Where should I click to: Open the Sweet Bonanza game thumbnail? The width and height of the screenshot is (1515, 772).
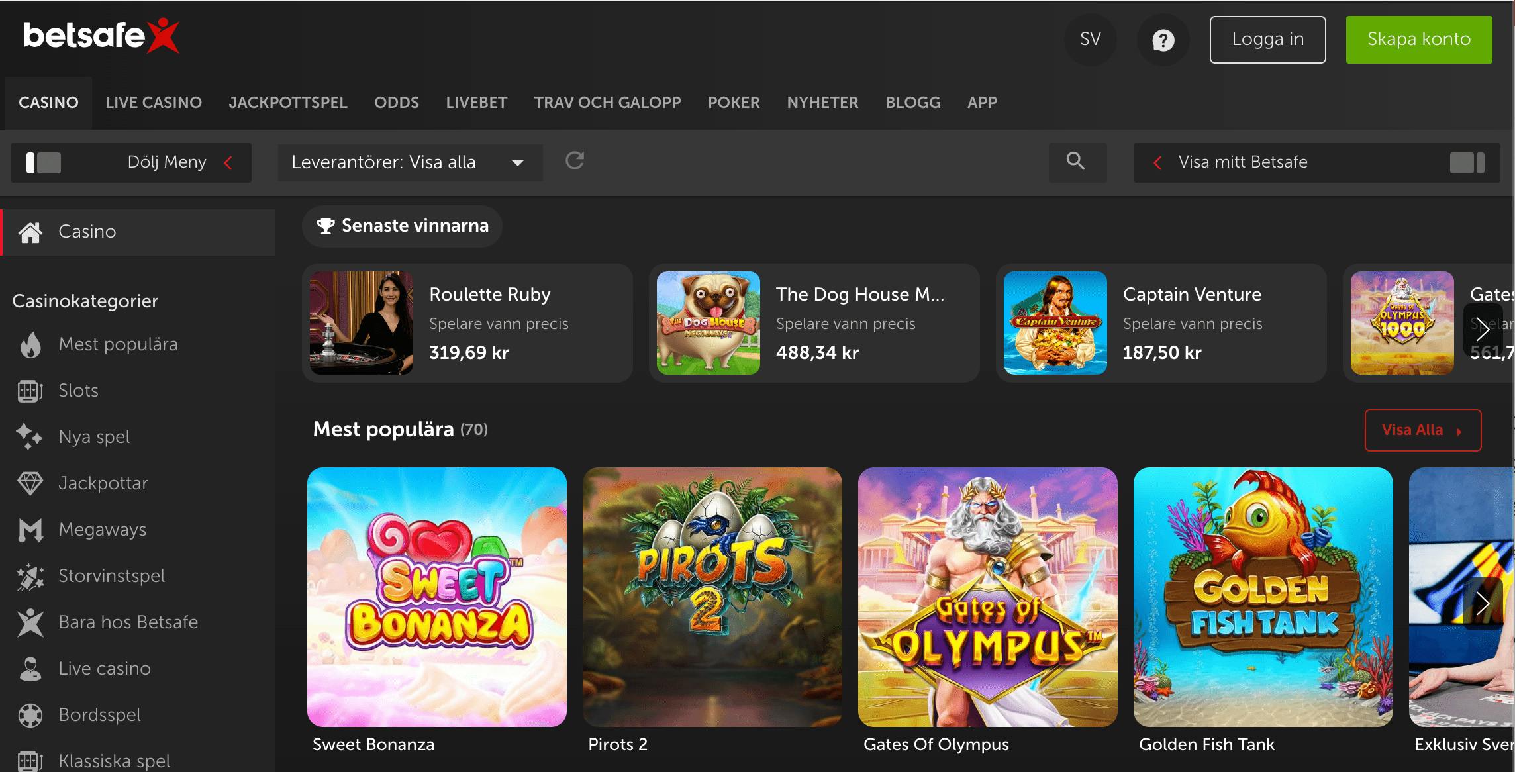(437, 597)
